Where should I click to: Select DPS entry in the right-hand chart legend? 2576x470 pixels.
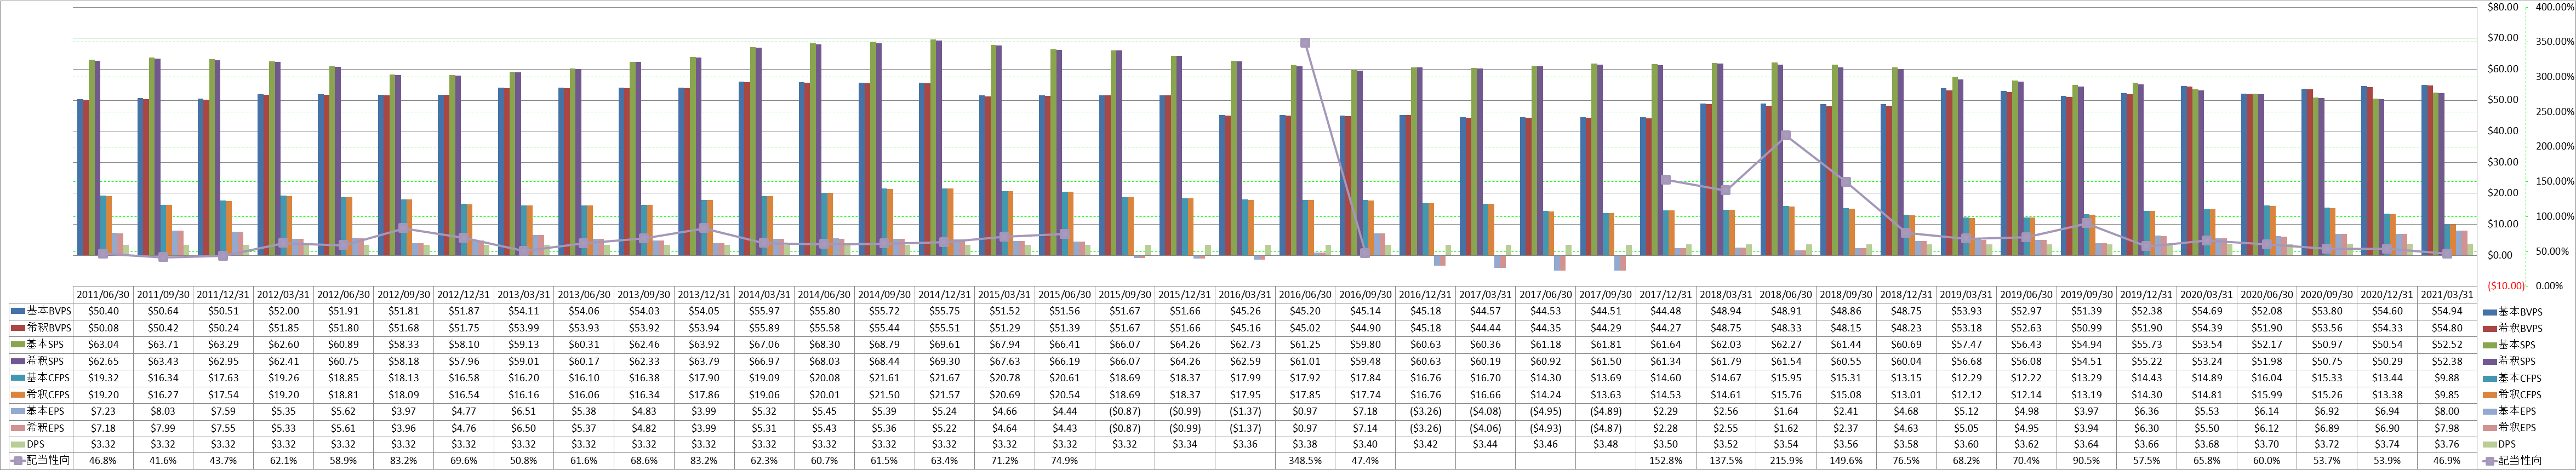pyautogui.click(x=2499, y=444)
